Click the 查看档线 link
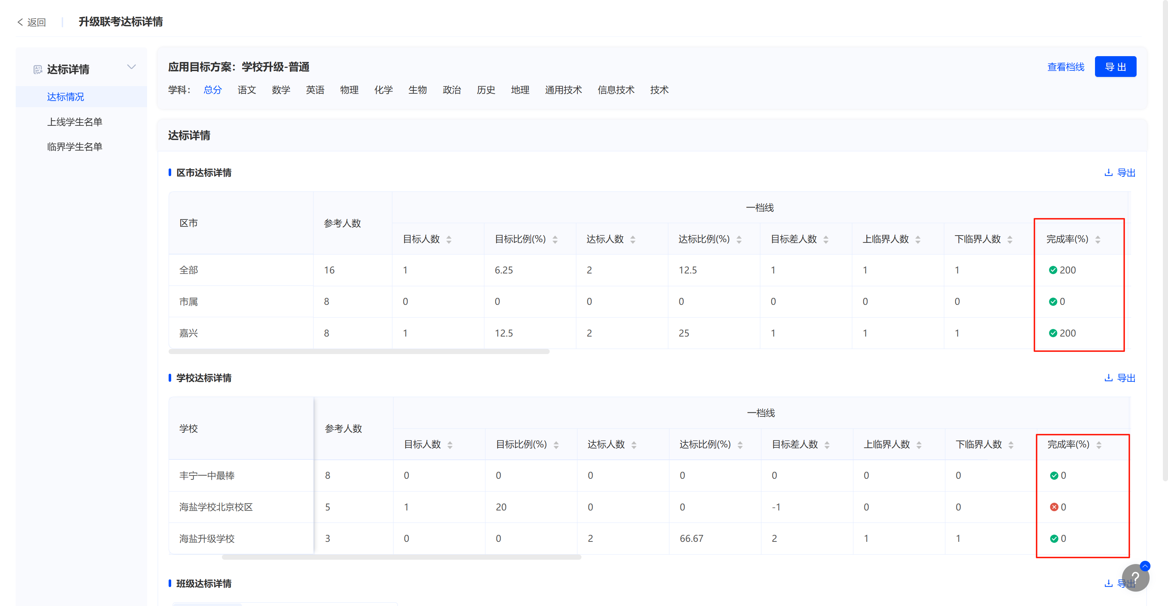 1065,67
